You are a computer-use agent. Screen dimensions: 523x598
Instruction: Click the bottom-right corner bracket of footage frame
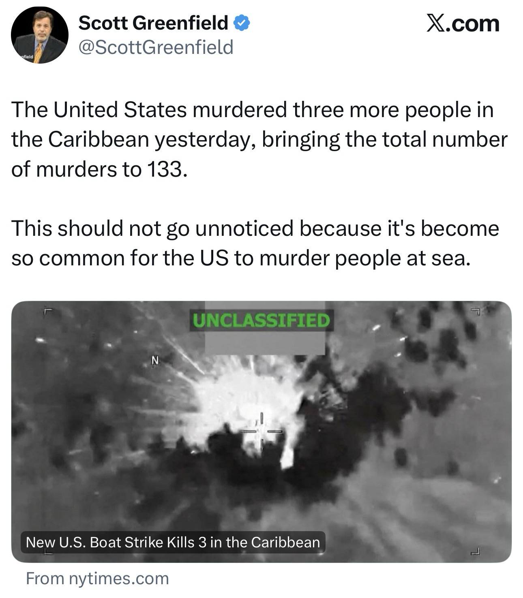point(476,551)
